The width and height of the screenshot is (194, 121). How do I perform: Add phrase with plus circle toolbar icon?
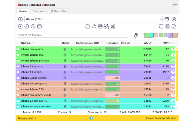27,26
